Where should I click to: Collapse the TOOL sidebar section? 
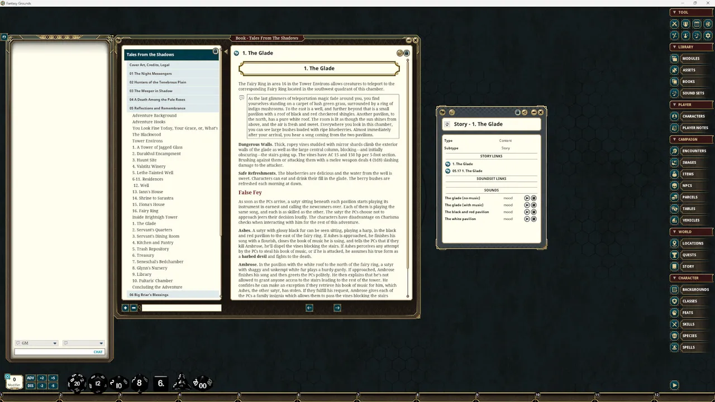[692, 12]
